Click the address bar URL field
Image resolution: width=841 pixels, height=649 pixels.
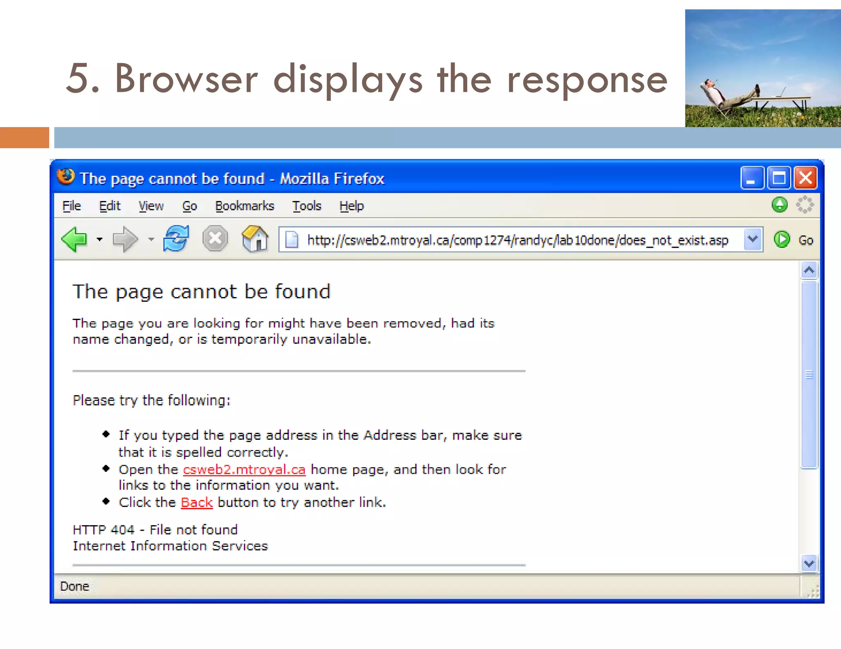520,240
